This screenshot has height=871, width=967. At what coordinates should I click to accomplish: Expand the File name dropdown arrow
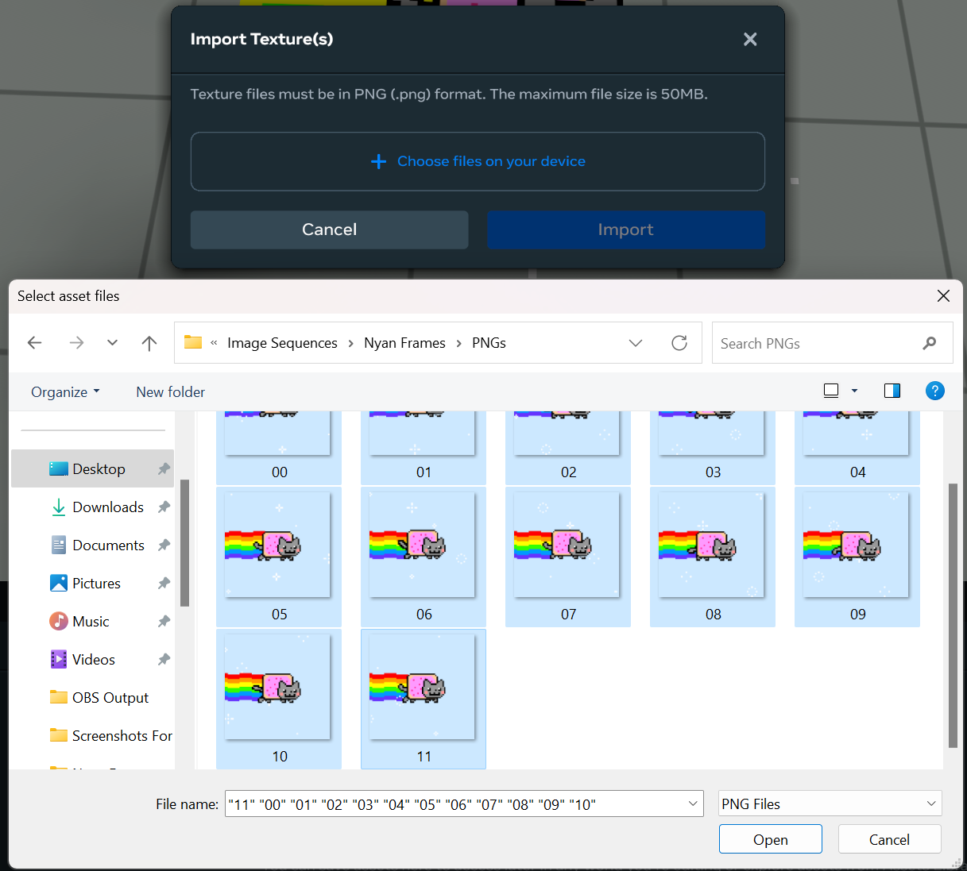tap(693, 804)
